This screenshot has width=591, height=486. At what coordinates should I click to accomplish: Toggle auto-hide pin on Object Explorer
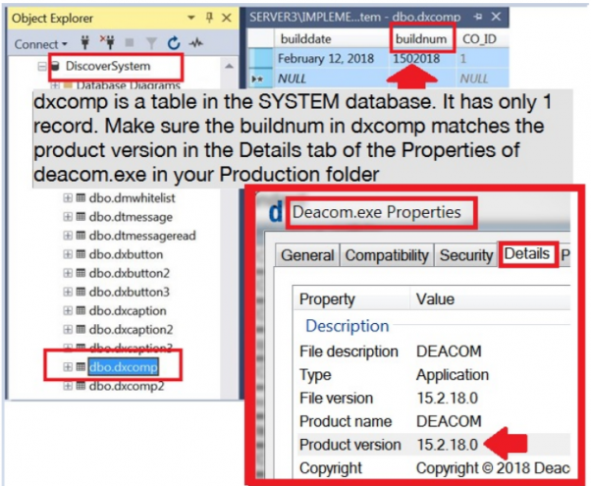click(209, 18)
